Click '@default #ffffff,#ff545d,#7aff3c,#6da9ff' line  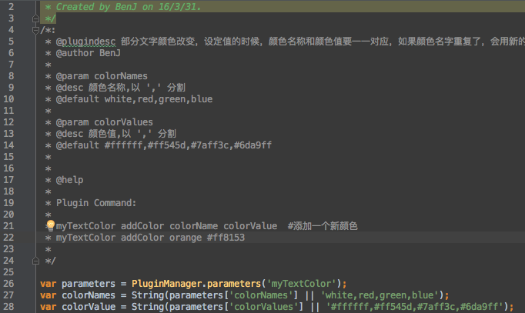(x=164, y=145)
